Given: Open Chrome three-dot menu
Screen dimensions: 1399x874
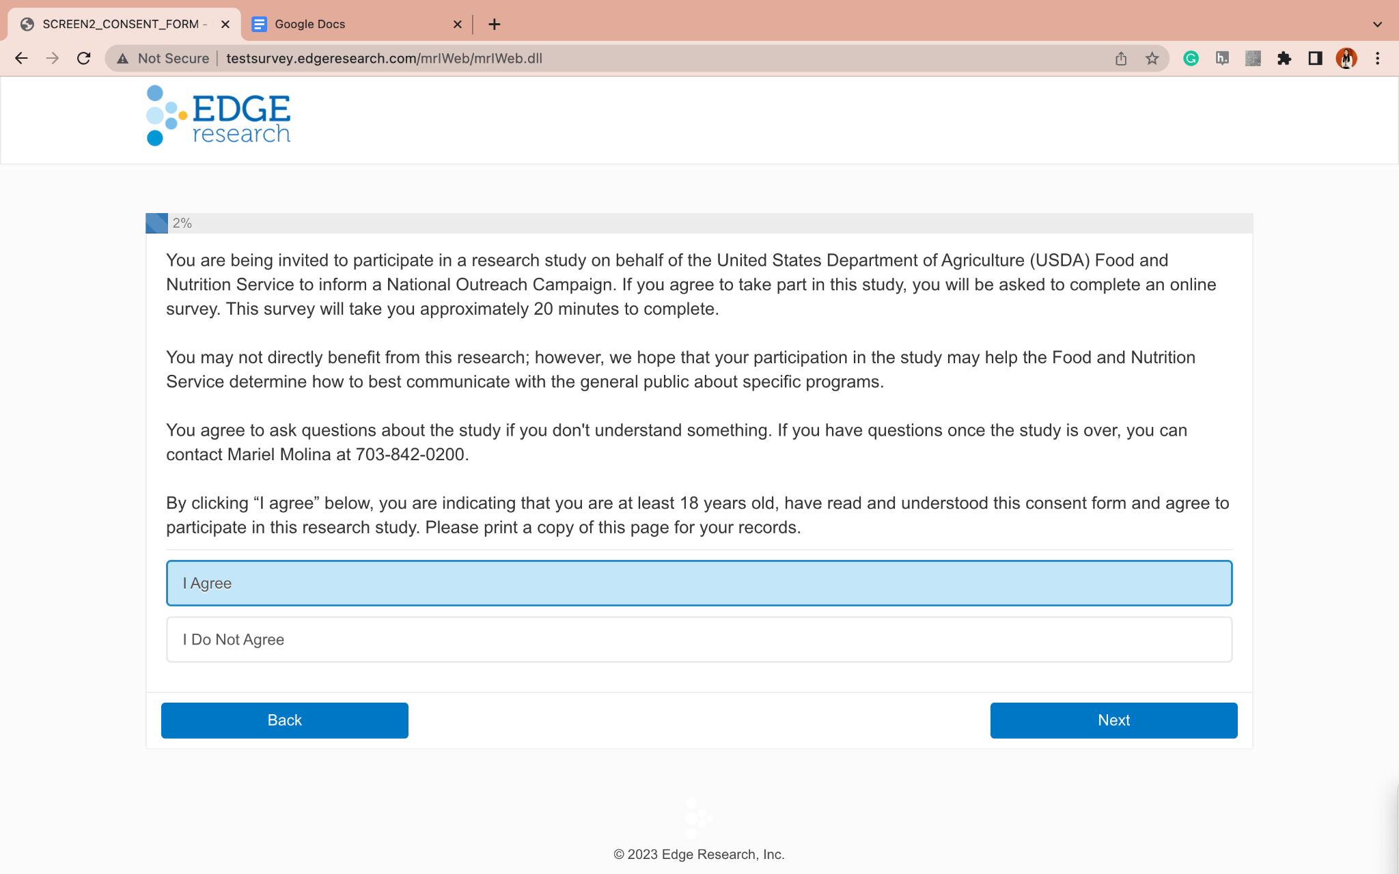Looking at the screenshot, I should click(1377, 59).
